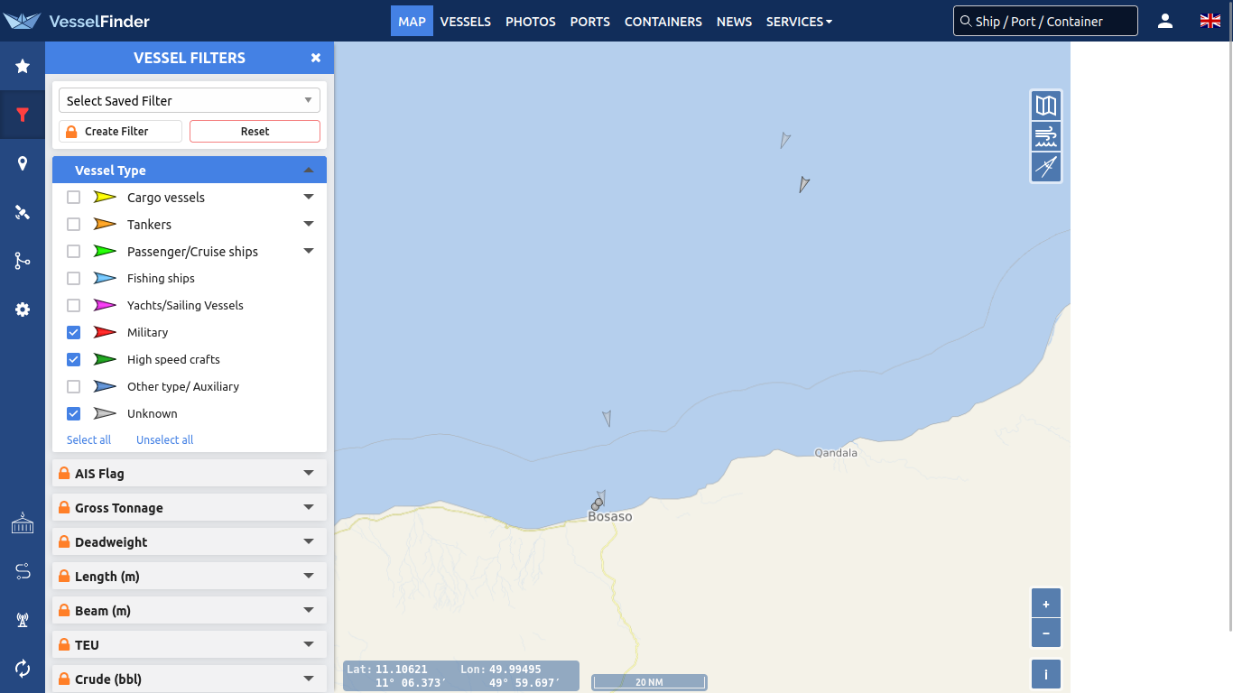Click the Reset button

tap(255, 131)
